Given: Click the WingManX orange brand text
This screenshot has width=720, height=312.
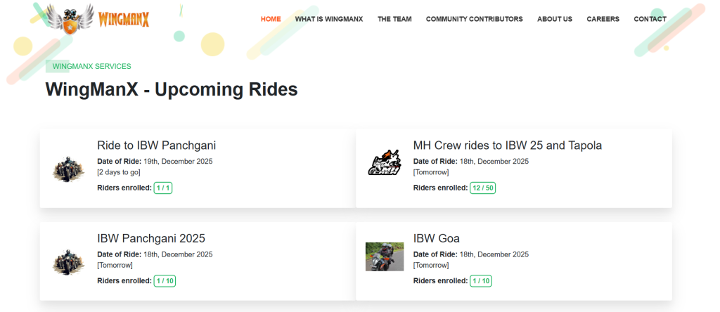Looking at the screenshot, I should click(124, 19).
